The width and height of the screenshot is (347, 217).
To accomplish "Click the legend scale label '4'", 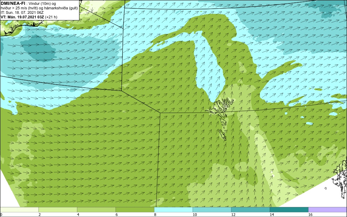I will 78,215.
